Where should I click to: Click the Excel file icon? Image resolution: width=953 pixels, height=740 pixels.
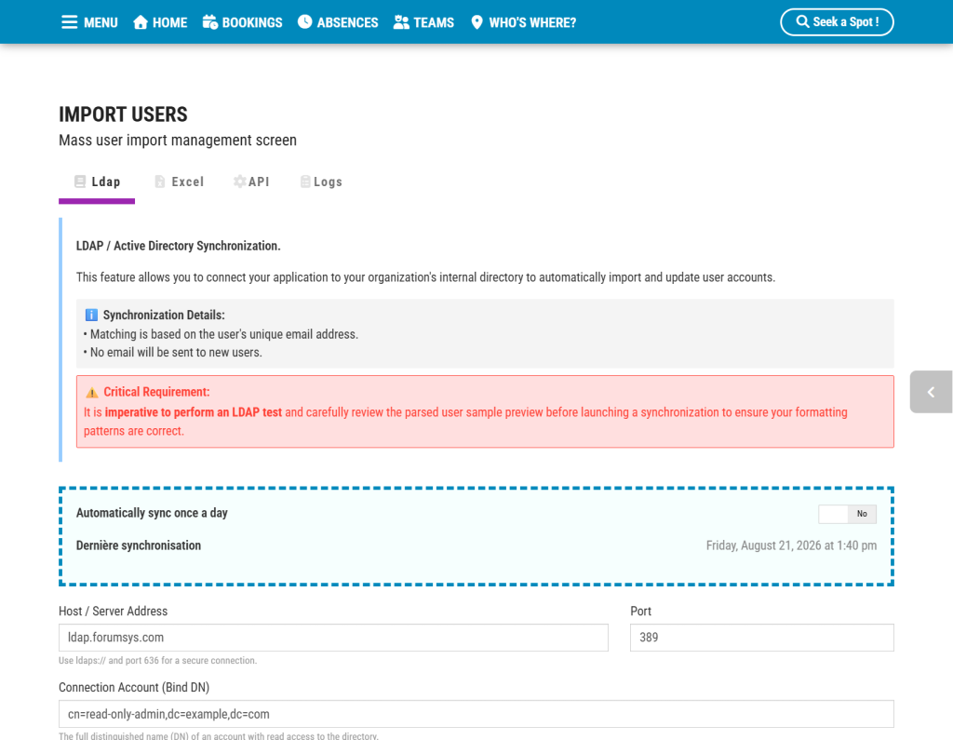160,182
